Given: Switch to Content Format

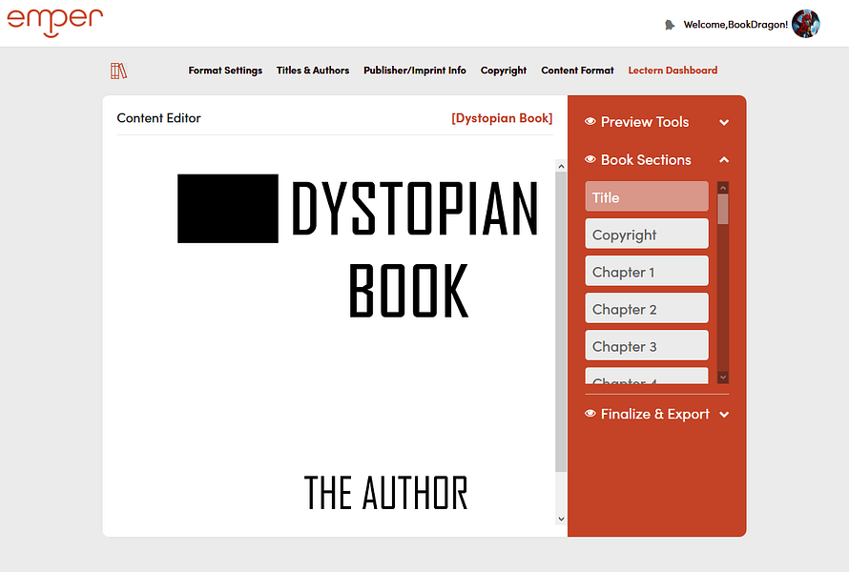Looking at the screenshot, I should pos(577,71).
